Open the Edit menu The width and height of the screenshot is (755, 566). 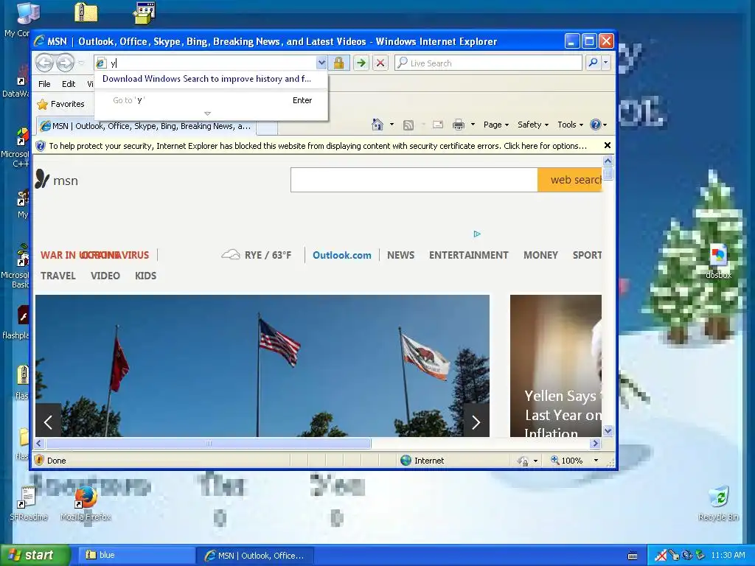pos(69,84)
